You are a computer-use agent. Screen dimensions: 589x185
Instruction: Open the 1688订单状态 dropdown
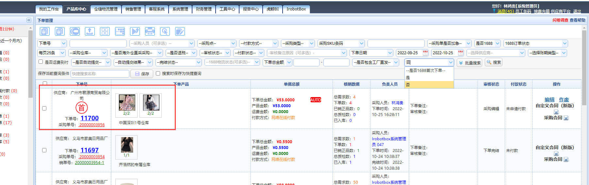(536, 43)
